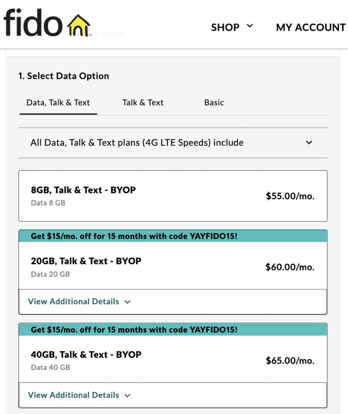Expand the All Data, Talk & Text plans include row

coord(137,143)
